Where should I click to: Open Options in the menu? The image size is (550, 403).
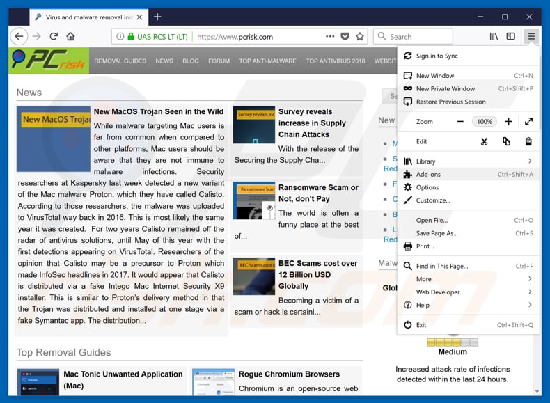click(x=469, y=187)
